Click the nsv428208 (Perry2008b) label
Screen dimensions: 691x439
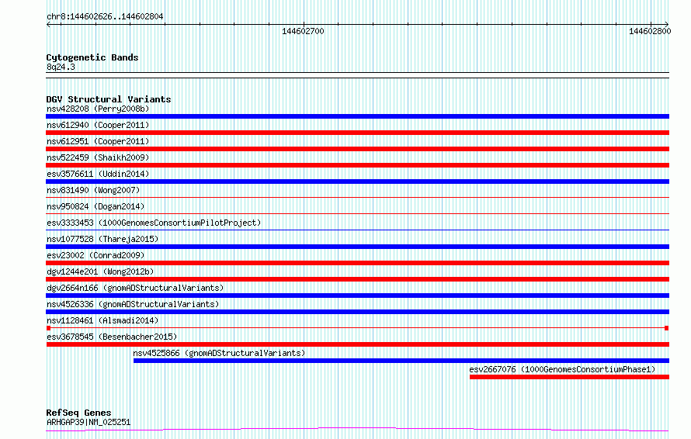click(x=98, y=109)
